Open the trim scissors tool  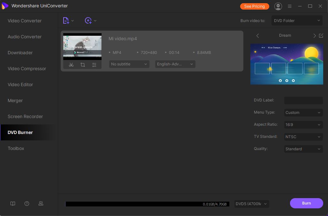tap(71, 65)
